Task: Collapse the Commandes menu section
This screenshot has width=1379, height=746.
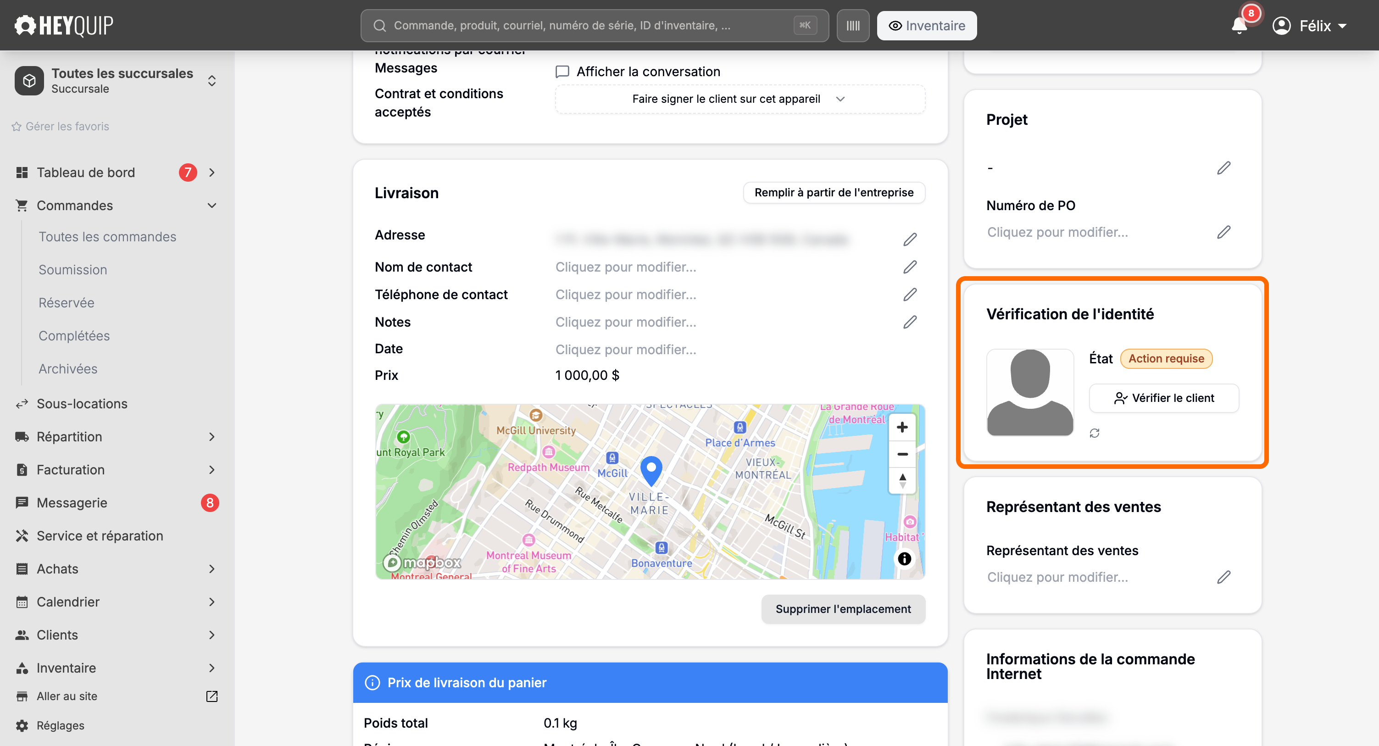Action: (x=212, y=206)
